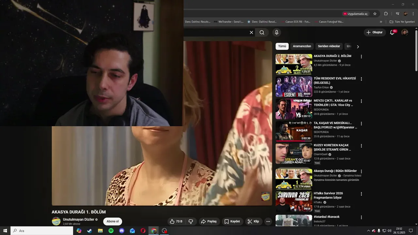Select the Aramanızdan filter chip

(302, 46)
